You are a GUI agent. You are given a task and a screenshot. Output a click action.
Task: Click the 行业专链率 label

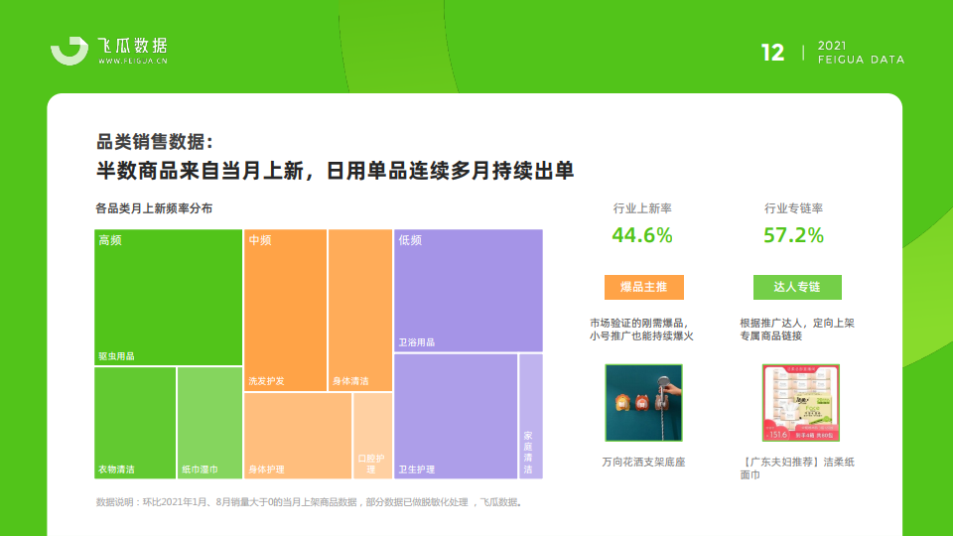pos(794,208)
